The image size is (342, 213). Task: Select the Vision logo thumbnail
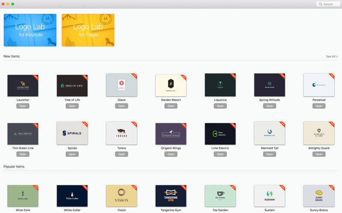pyautogui.click(x=121, y=196)
